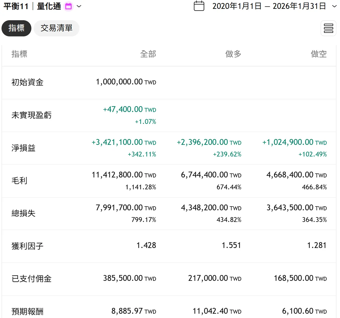The image size is (340, 318).
Task: Select the 做空 column header
Action: click(318, 54)
